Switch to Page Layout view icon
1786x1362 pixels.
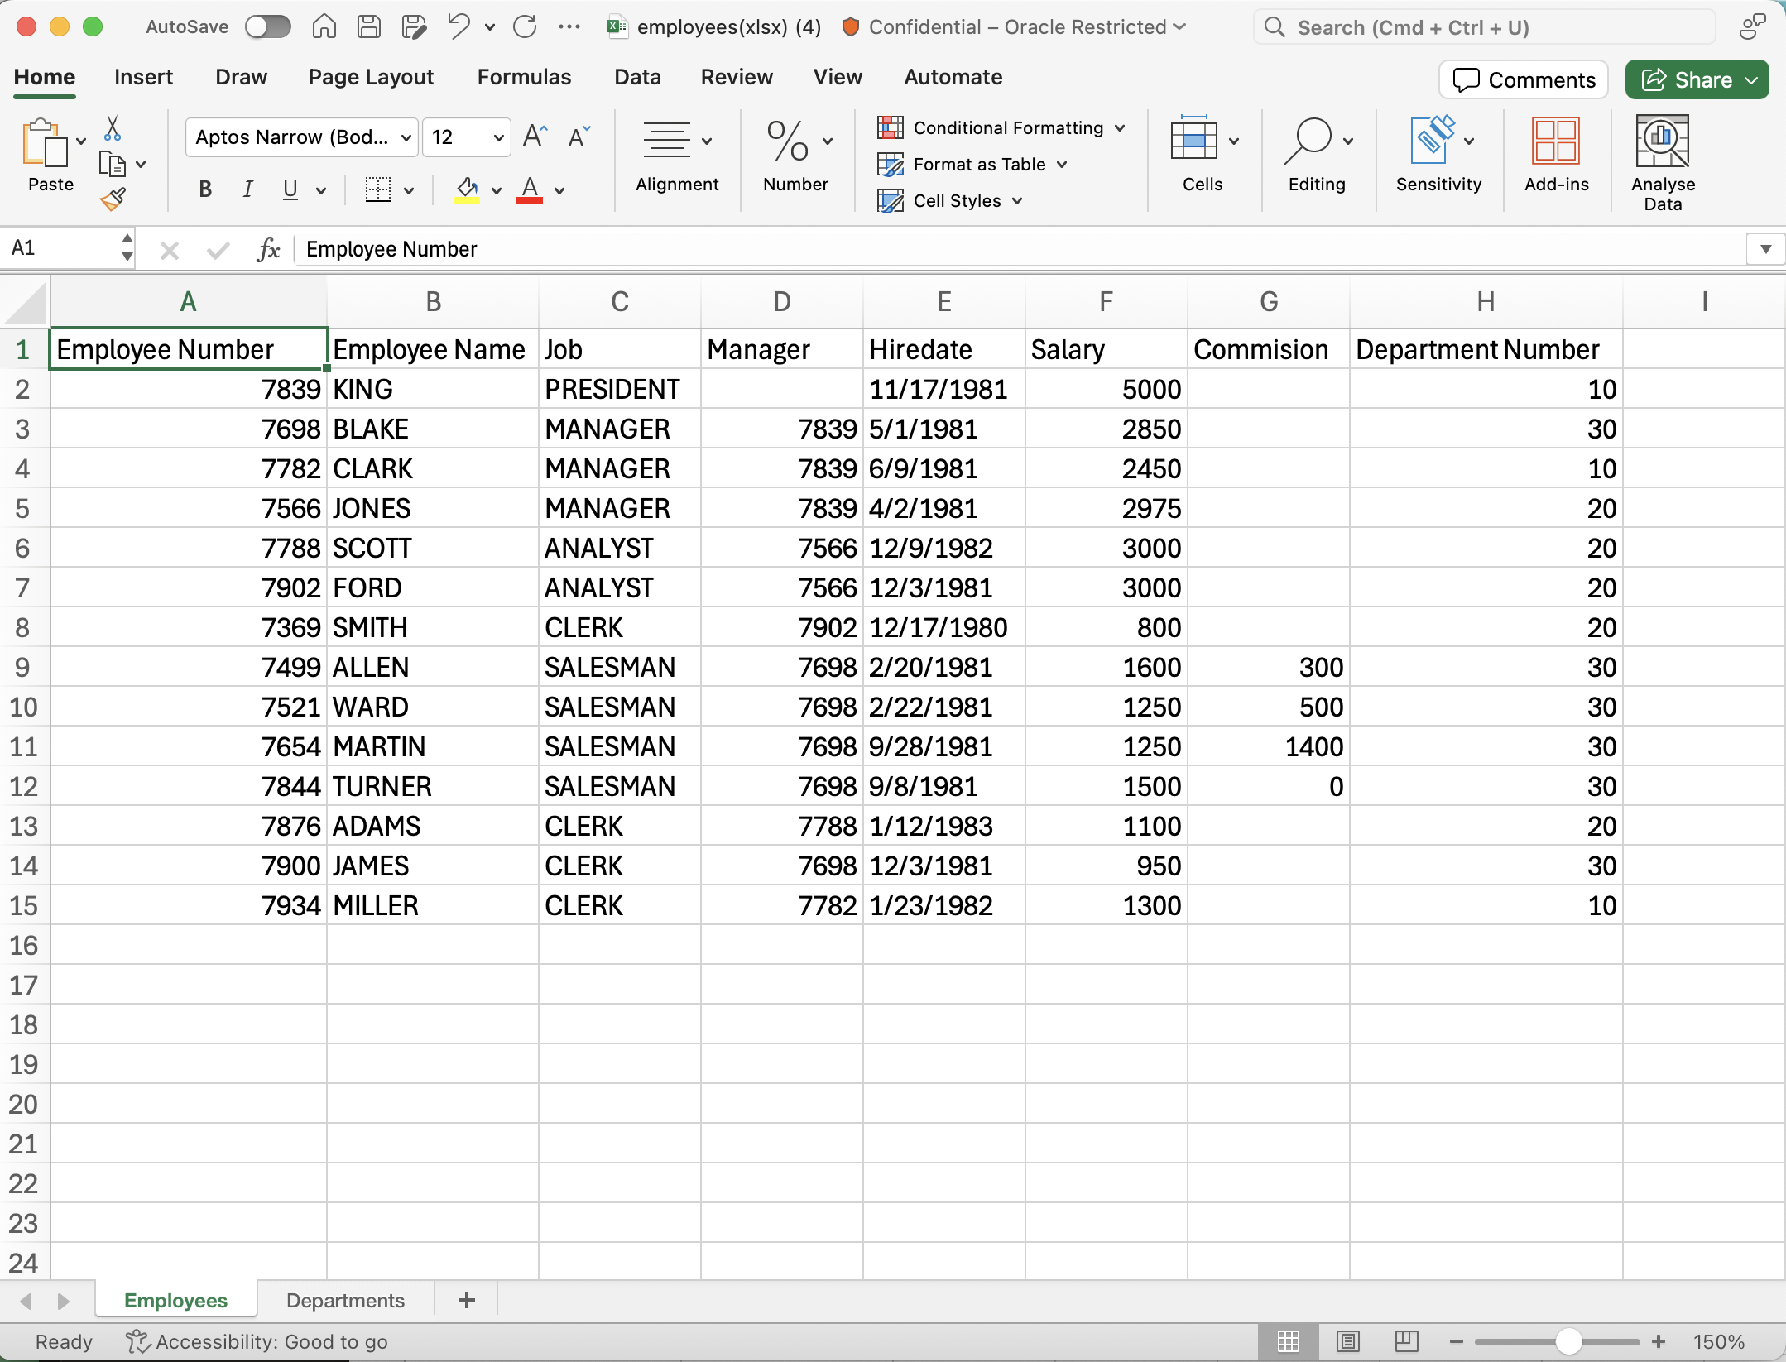(1347, 1341)
